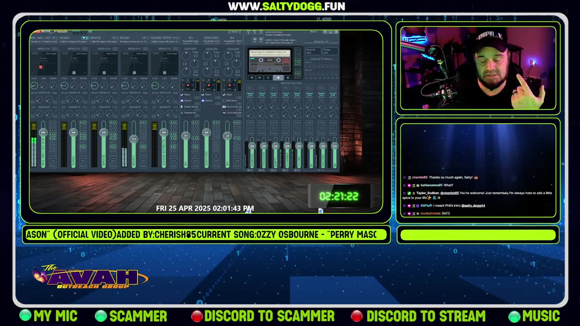
Task: Click the MXL 990 / GO XLR fader knob
Action: point(43,132)
